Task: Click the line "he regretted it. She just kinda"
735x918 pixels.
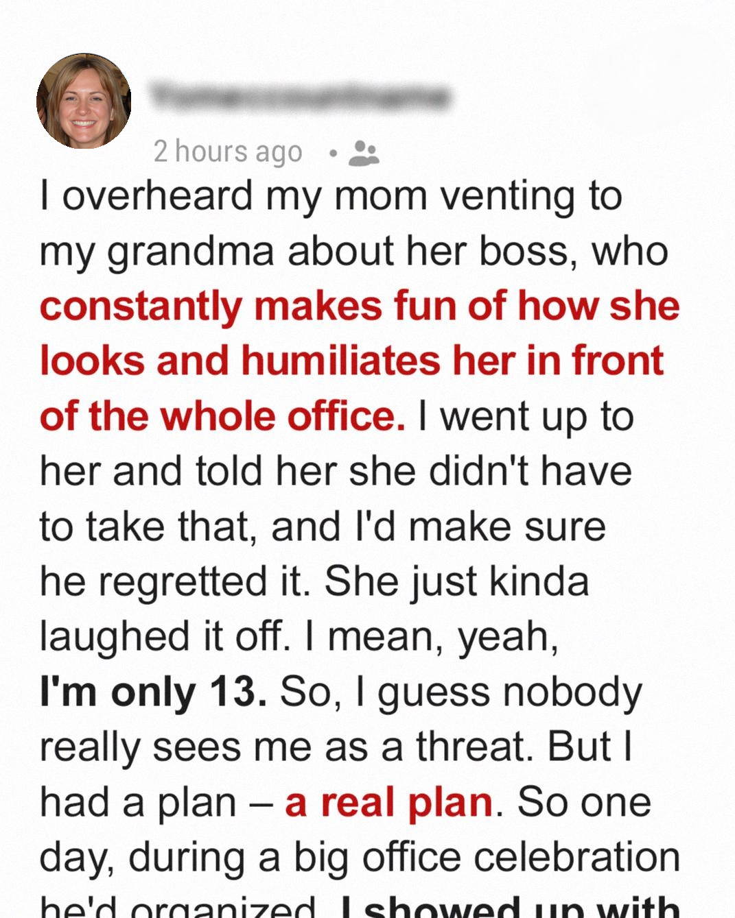Action: [314, 581]
